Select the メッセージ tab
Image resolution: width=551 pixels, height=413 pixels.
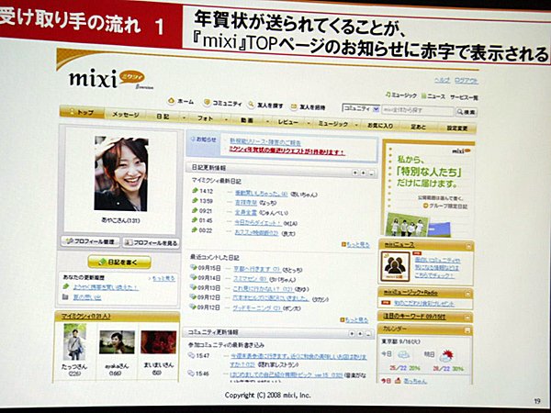pos(126,114)
